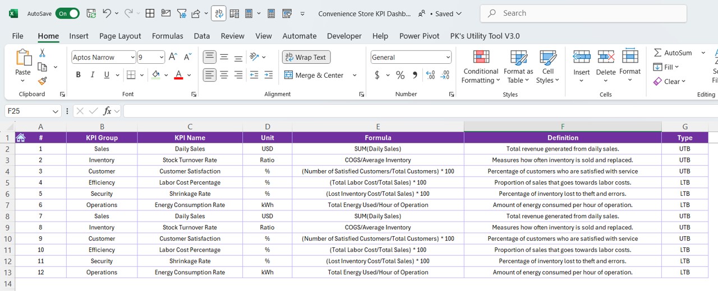718x291 pixels.
Task: Align text right in cell
Action: tap(238, 75)
